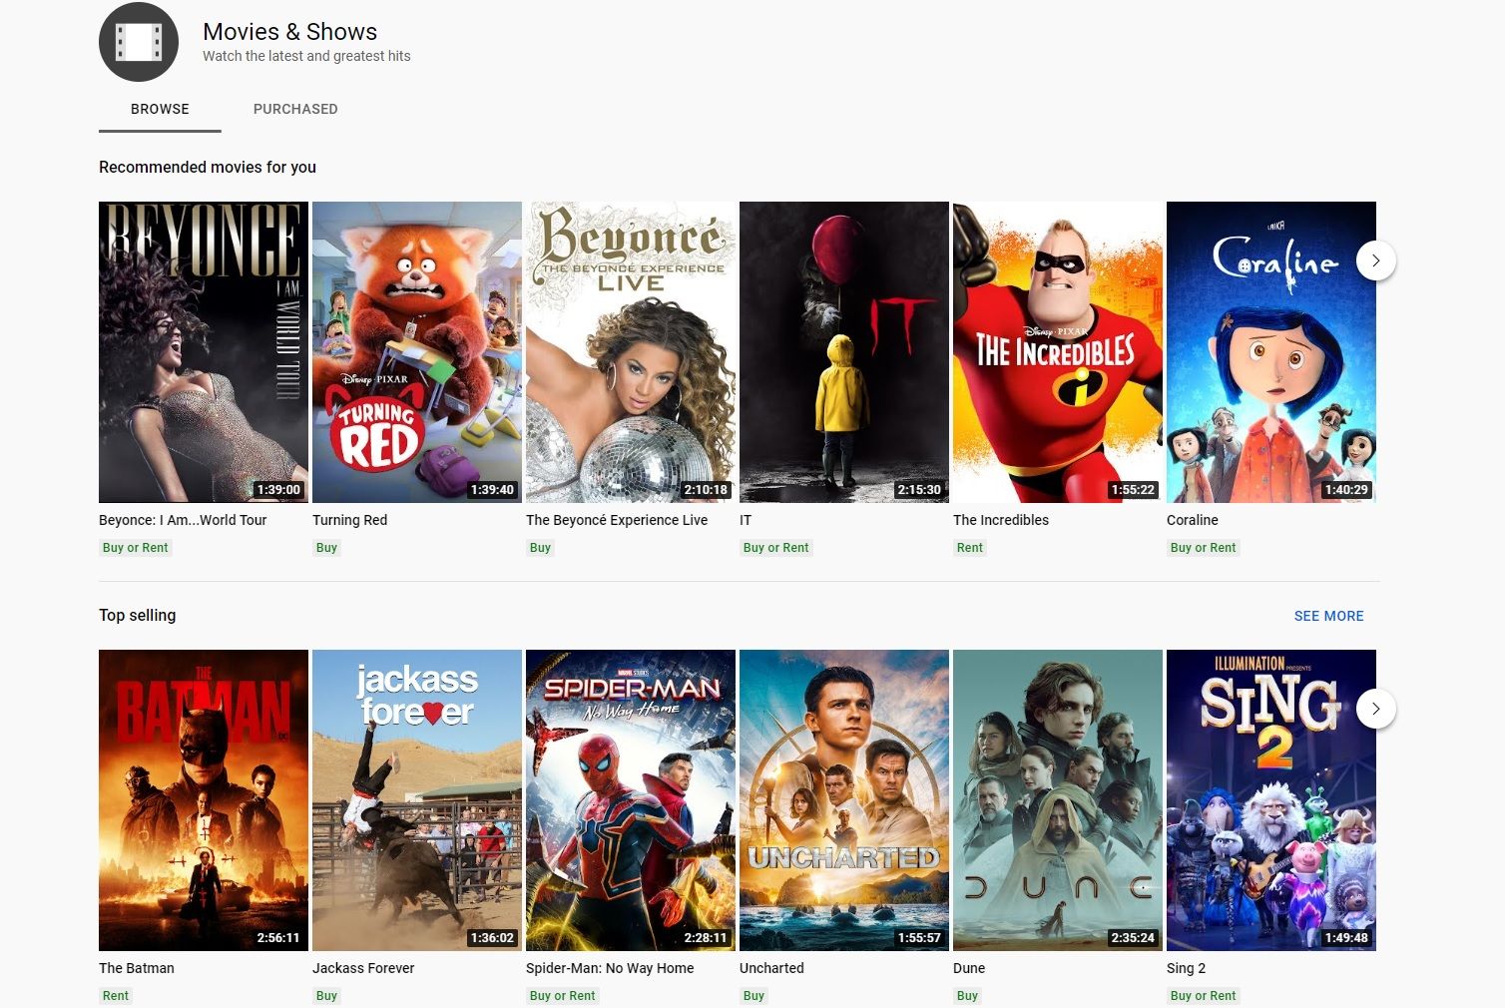The image size is (1505, 1008).
Task: Click the 'Movies & Shows' heading
Action: pyautogui.click(x=289, y=32)
